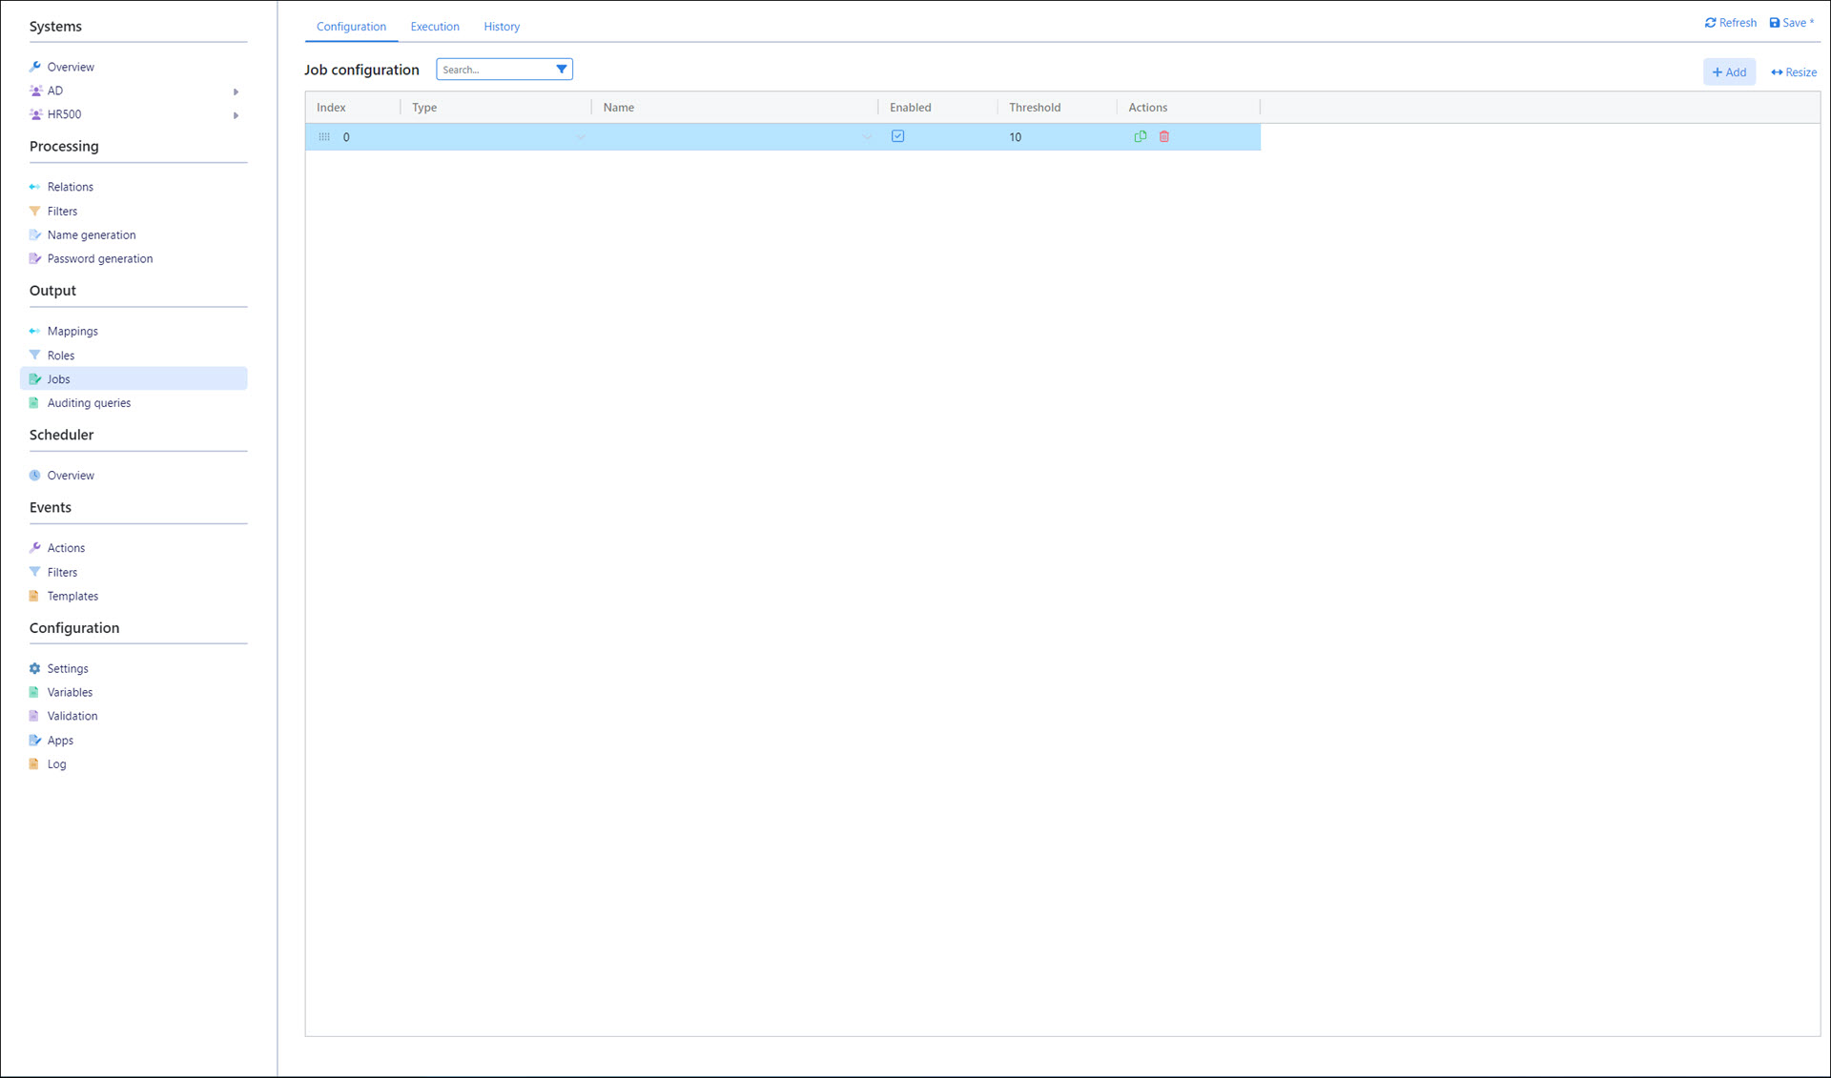The width and height of the screenshot is (1831, 1078).
Task: Click the Resize button
Action: click(1793, 71)
